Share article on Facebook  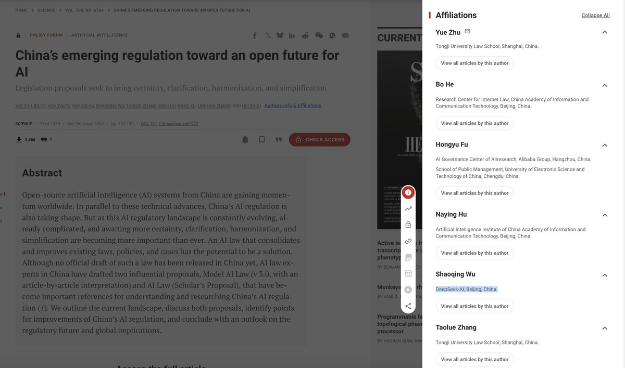point(255,35)
